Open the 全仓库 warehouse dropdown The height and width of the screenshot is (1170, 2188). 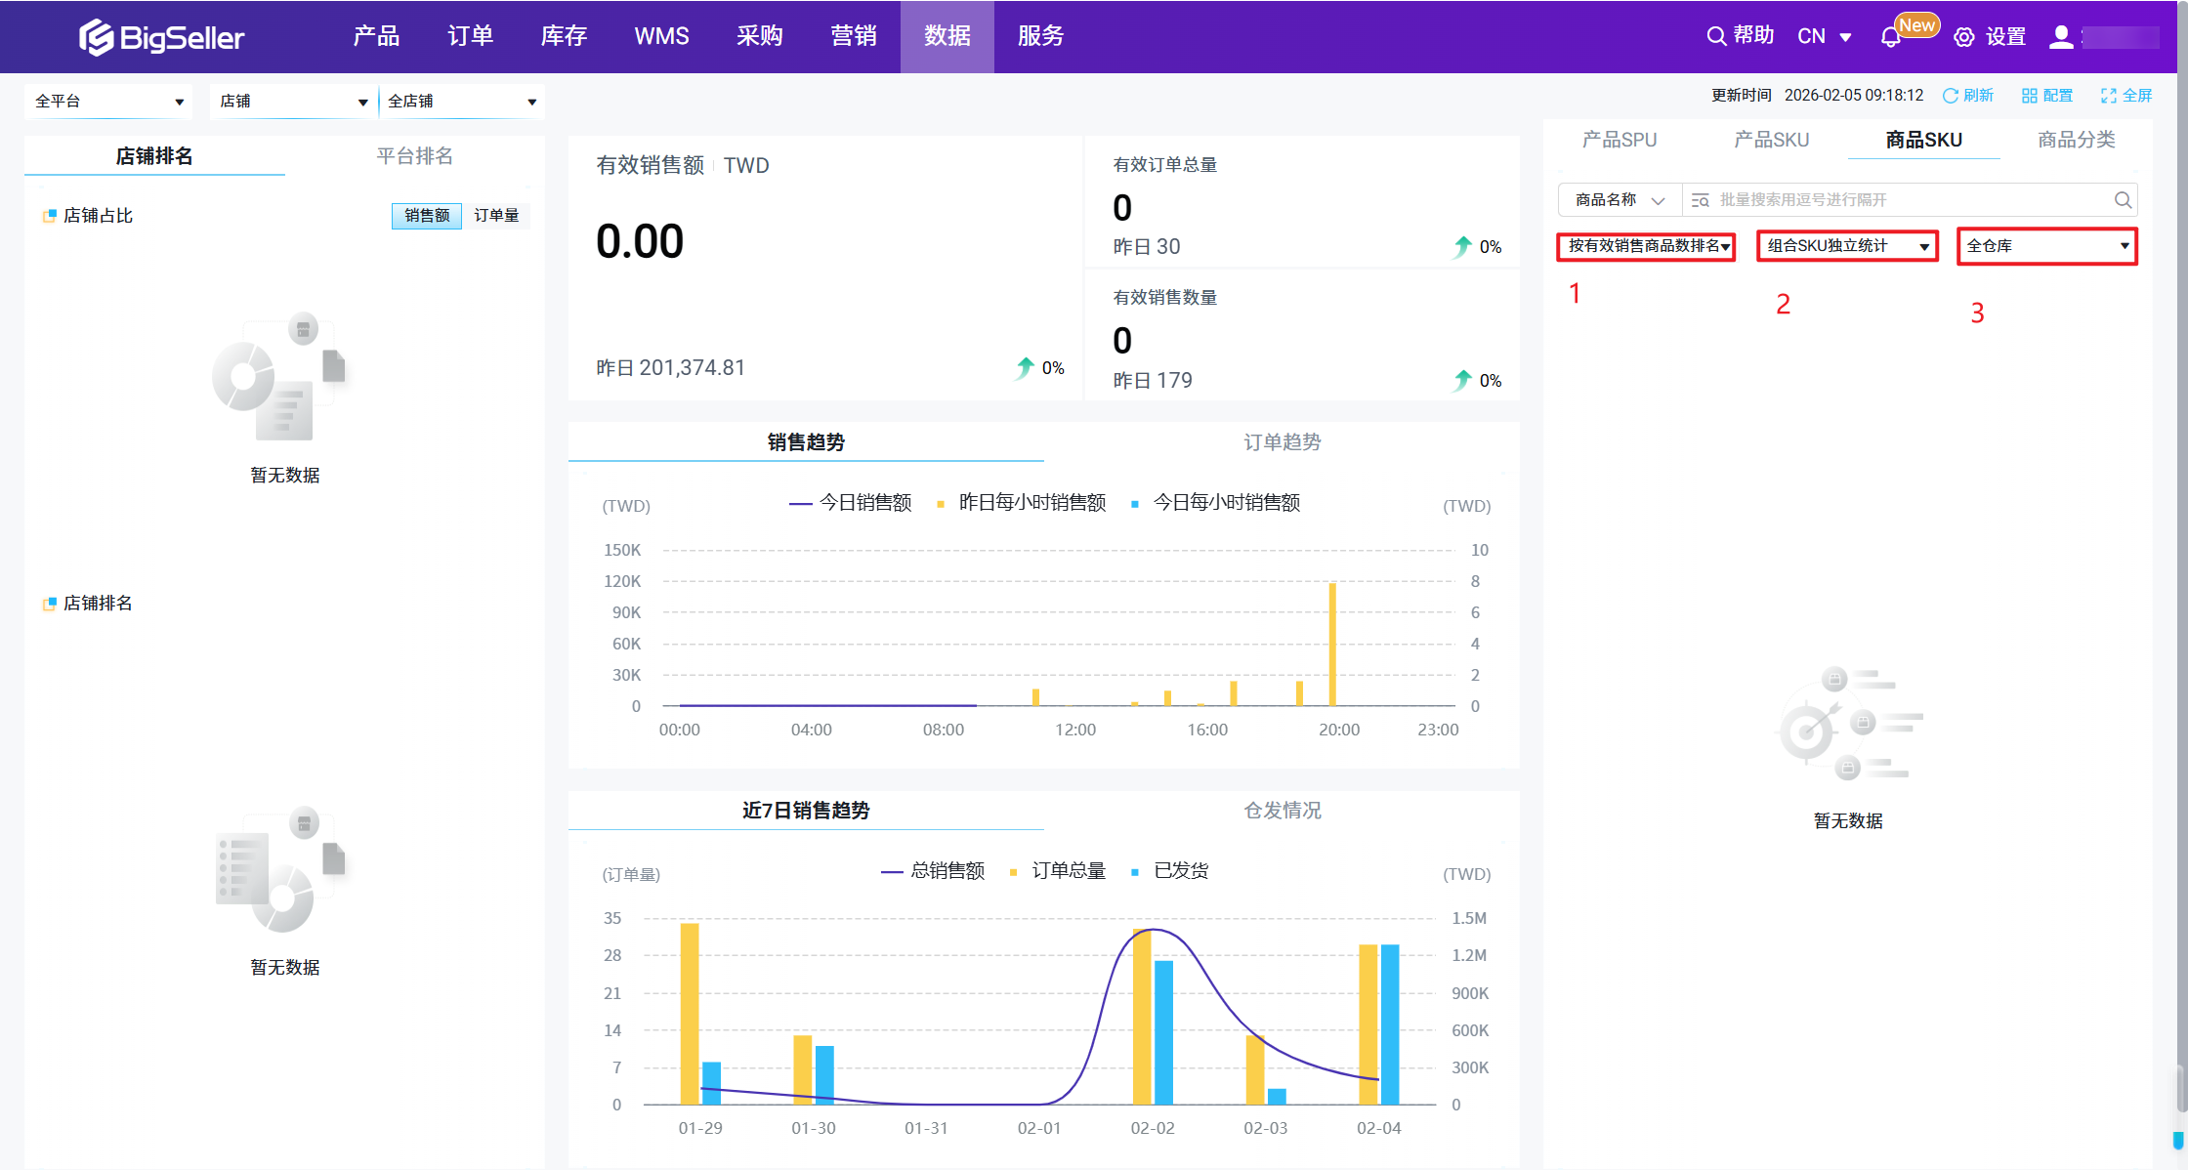2046,246
